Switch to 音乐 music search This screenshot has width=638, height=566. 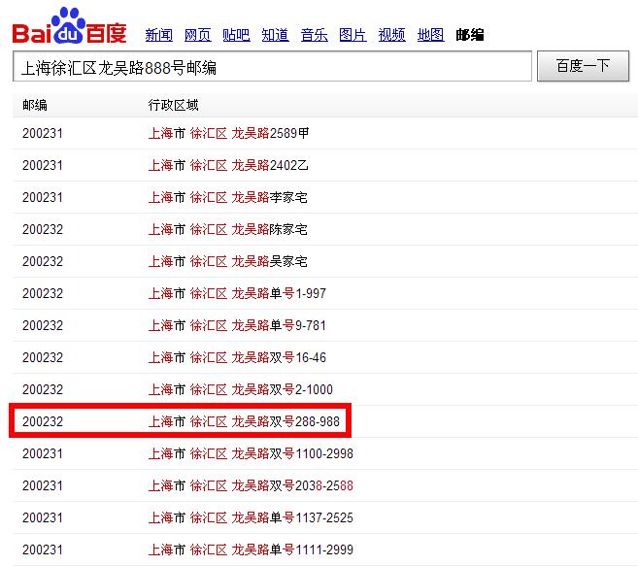pyautogui.click(x=314, y=35)
